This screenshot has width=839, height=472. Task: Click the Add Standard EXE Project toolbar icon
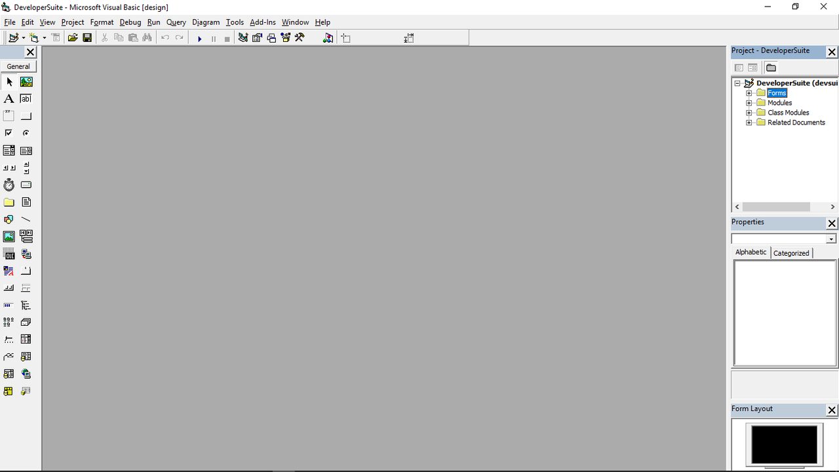[x=13, y=38]
